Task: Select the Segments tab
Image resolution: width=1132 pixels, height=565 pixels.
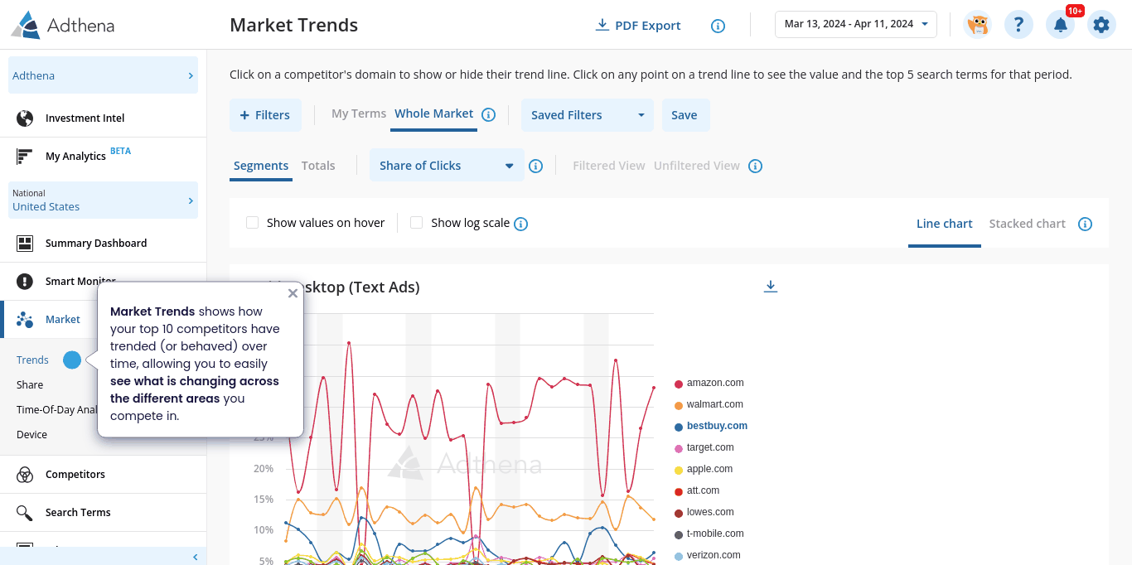Action: pos(261,166)
